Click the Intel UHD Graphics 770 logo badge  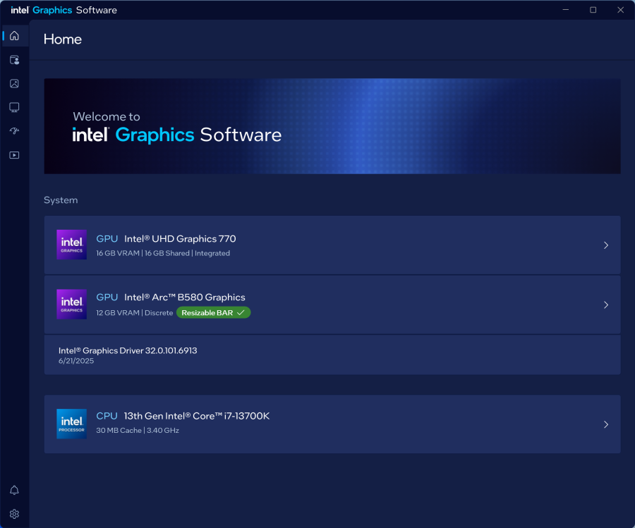72,245
